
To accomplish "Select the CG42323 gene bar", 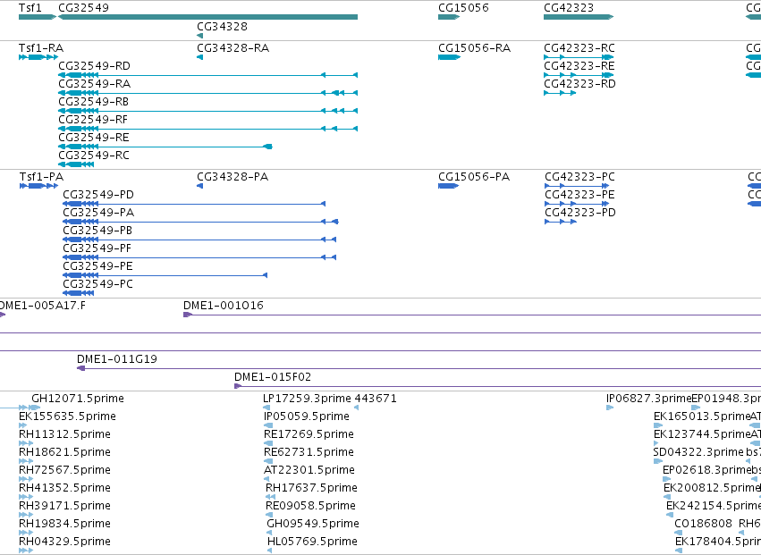I will pos(579,17).
